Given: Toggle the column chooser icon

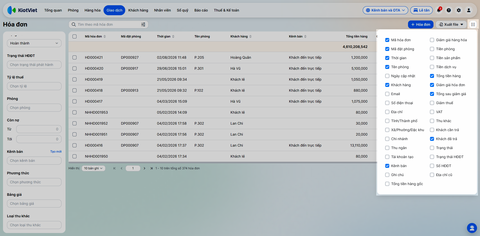Looking at the screenshot, I should coord(473,24).
